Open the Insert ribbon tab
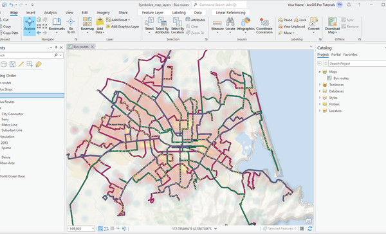This screenshot has width=386, height=234. 30,13
